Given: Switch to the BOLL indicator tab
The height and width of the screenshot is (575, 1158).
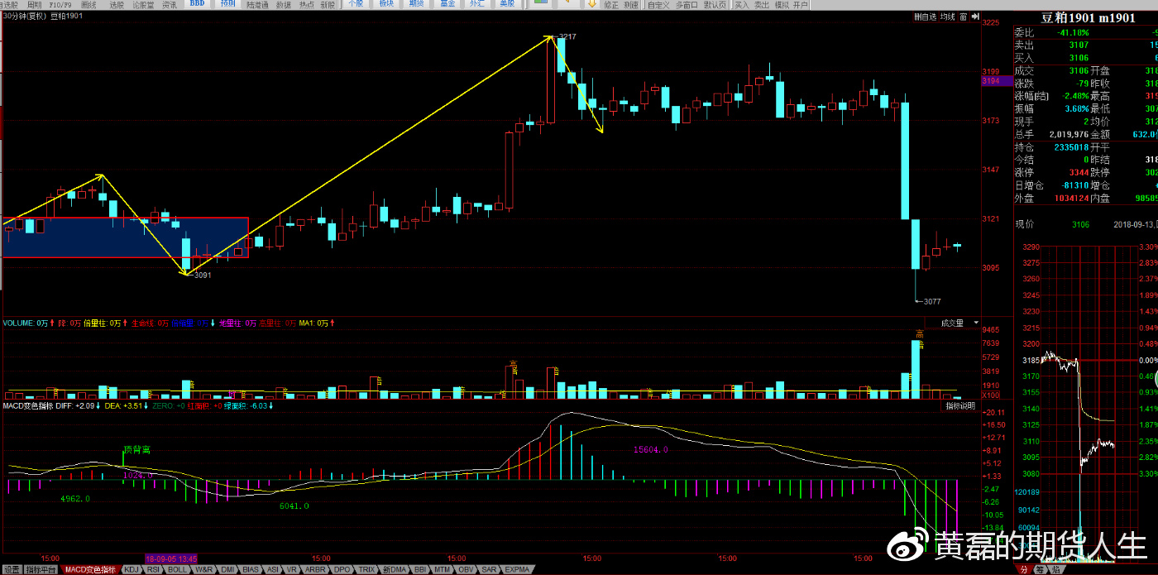Looking at the screenshot, I should click(178, 569).
